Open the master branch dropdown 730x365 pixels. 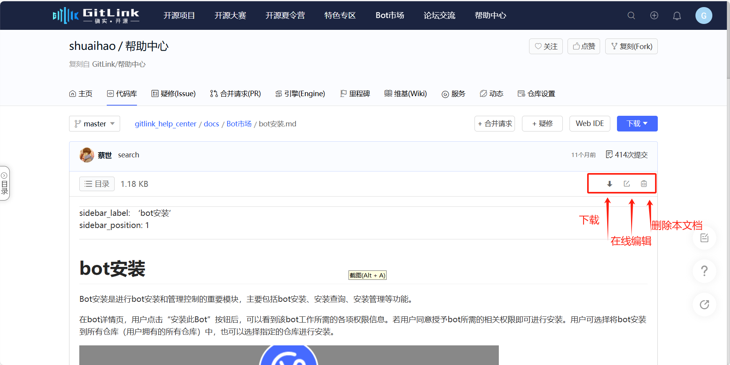(x=95, y=124)
